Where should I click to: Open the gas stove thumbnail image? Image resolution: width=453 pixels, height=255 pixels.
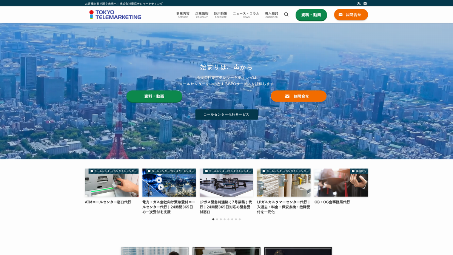(x=226, y=182)
